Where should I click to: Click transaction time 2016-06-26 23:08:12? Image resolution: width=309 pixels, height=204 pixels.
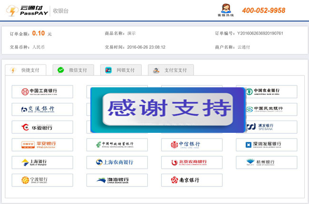[x=146, y=47]
